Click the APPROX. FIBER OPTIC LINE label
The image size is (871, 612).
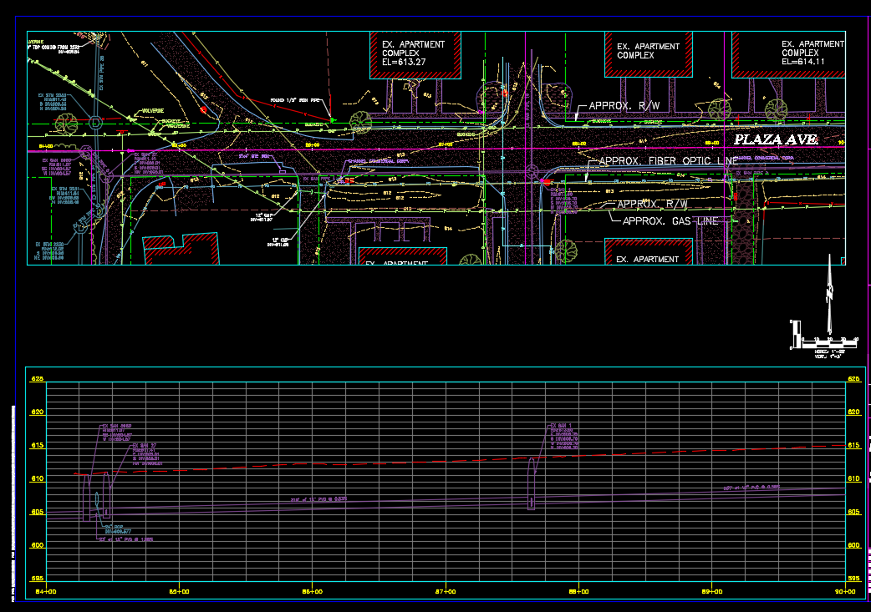click(669, 161)
